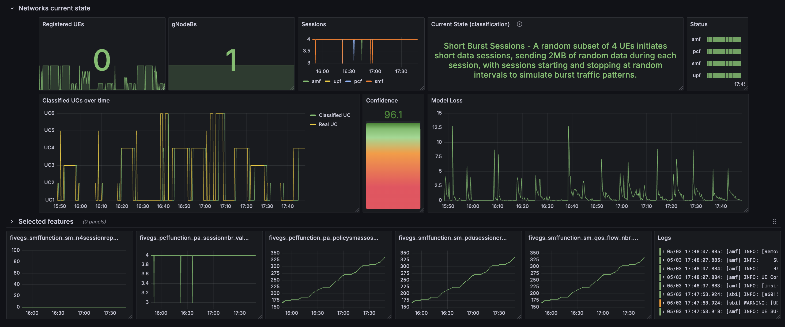Expand the sbi WARNING log entry
Screen dimensions: 785x327
click(x=663, y=303)
